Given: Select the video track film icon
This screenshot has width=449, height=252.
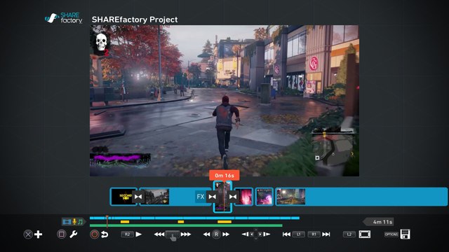Looking at the screenshot, I should pyautogui.click(x=67, y=222).
